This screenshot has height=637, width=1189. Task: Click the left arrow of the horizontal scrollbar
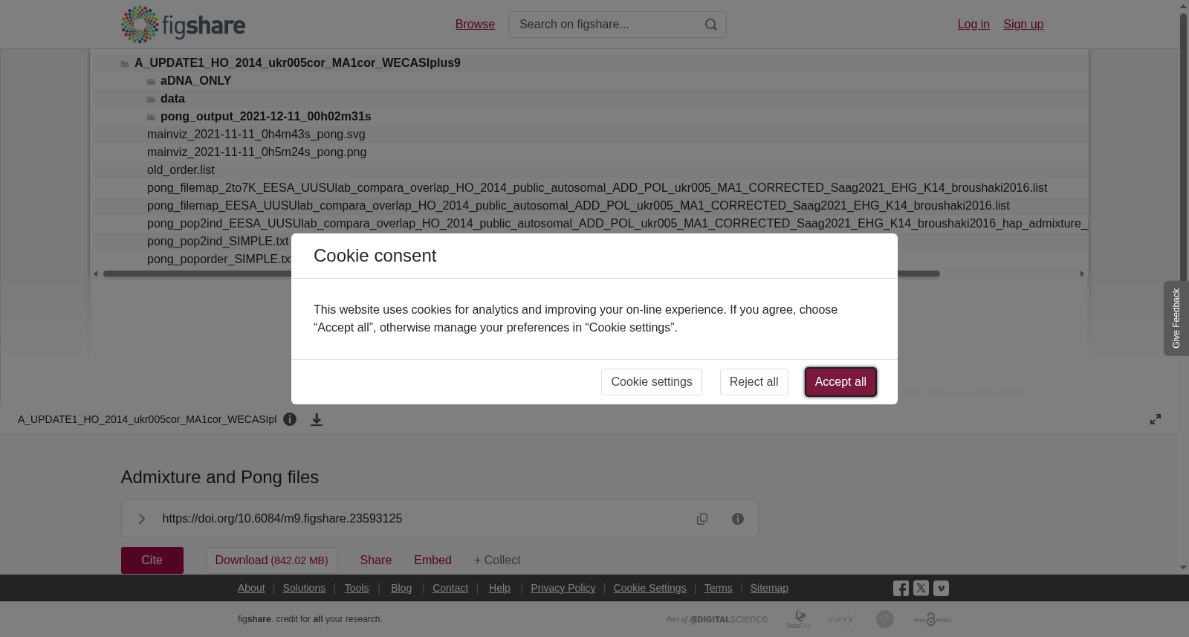(x=96, y=274)
